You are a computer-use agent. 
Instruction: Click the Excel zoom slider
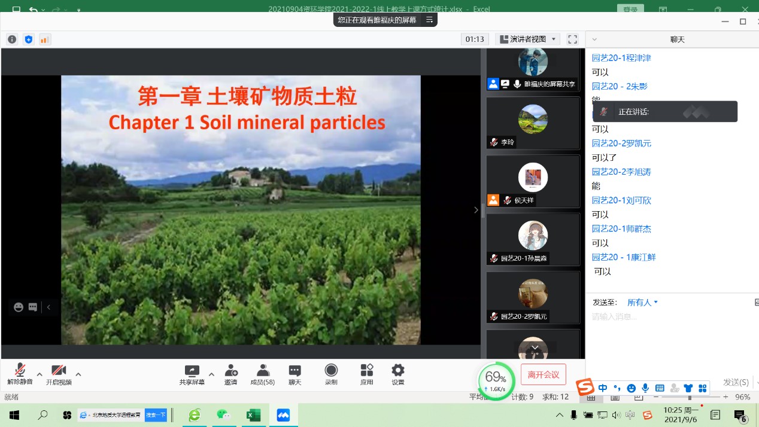pyautogui.click(x=690, y=397)
